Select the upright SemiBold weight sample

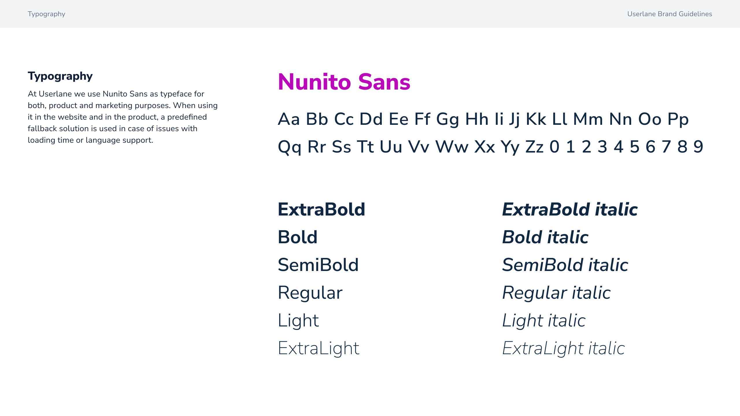pyautogui.click(x=318, y=265)
